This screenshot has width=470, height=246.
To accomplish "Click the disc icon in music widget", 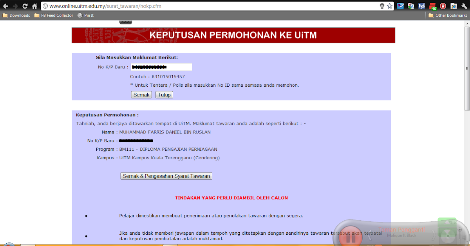I will (448, 235).
